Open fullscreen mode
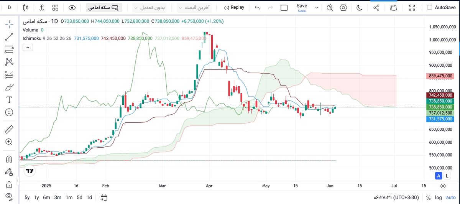 tap(412, 7)
